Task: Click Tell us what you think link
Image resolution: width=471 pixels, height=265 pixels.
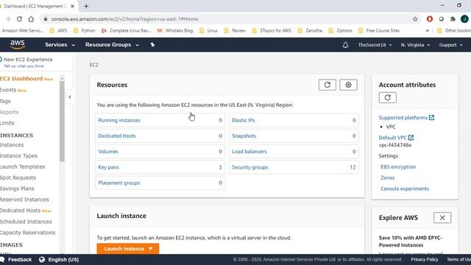Action: tap(24, 66)
